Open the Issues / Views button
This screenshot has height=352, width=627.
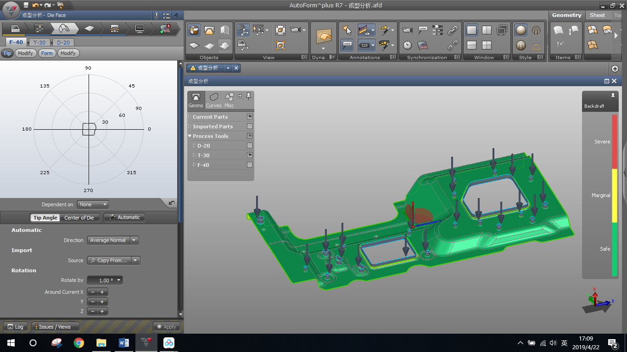coord(55,327)
